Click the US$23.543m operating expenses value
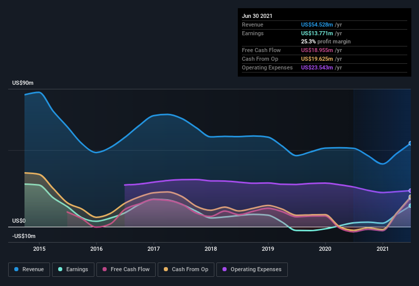 pyautogui.click(x=317, y=67)
